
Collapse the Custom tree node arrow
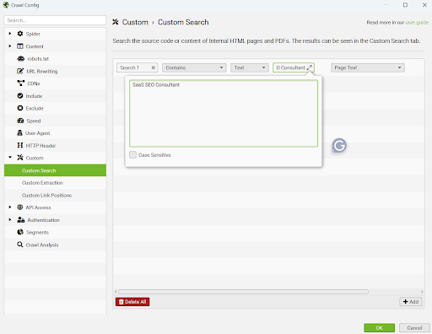(10, 158)
